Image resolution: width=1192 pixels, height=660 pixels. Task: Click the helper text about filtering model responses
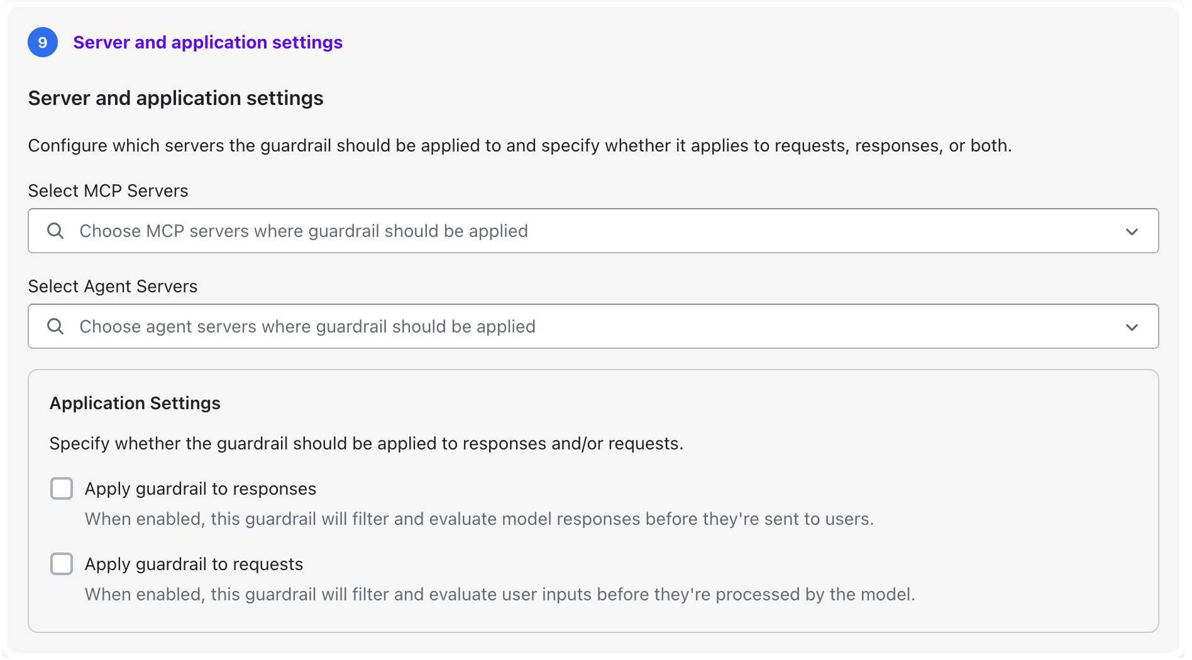tap(479, 519)
